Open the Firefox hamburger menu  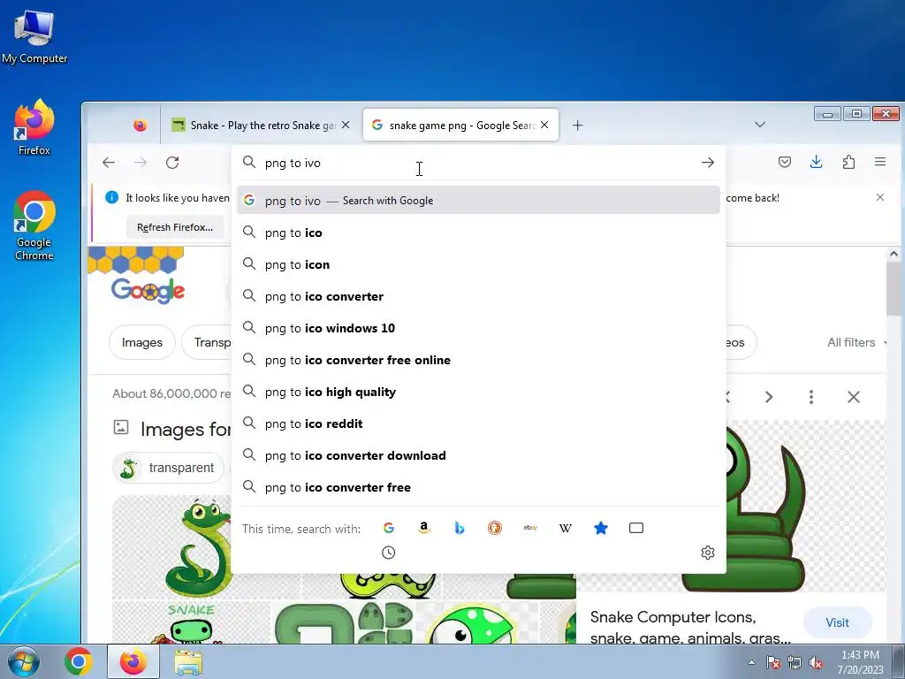pos(880,163)
